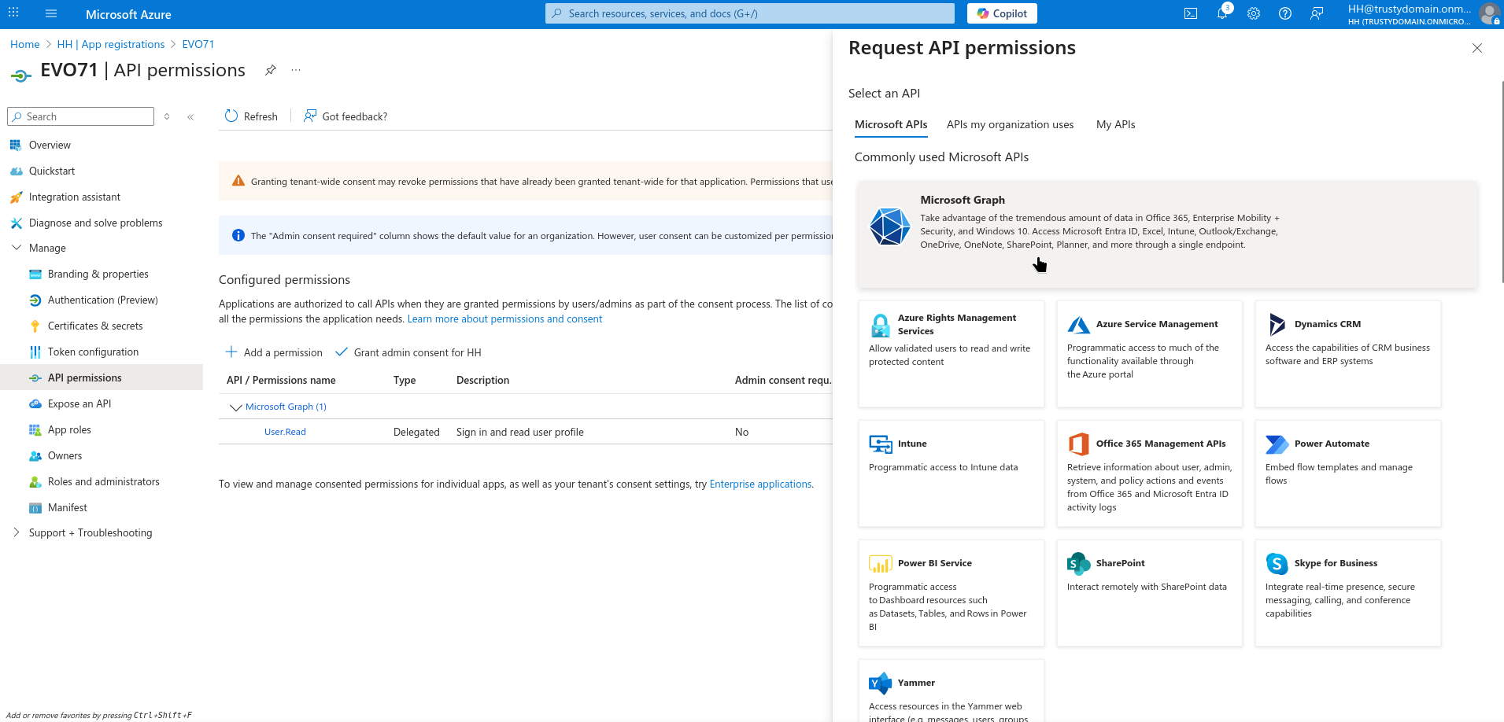Open the Enterprise applications link
The width and height of the screenshot is (1504, 722).
click(x=759, y=484)
